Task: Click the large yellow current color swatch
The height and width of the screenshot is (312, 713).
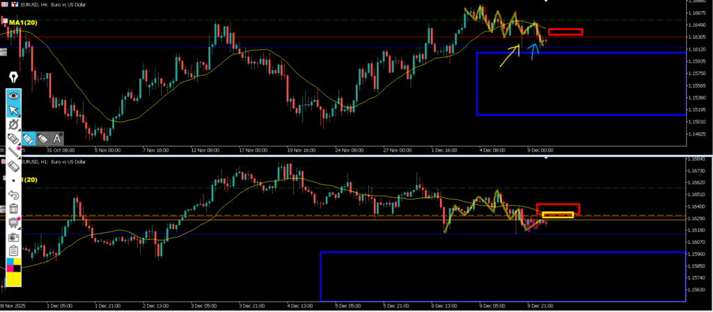Action: coord(14,279)
